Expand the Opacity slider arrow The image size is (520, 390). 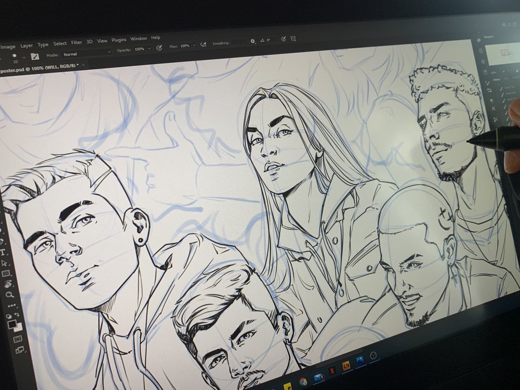tap(149, 49)
